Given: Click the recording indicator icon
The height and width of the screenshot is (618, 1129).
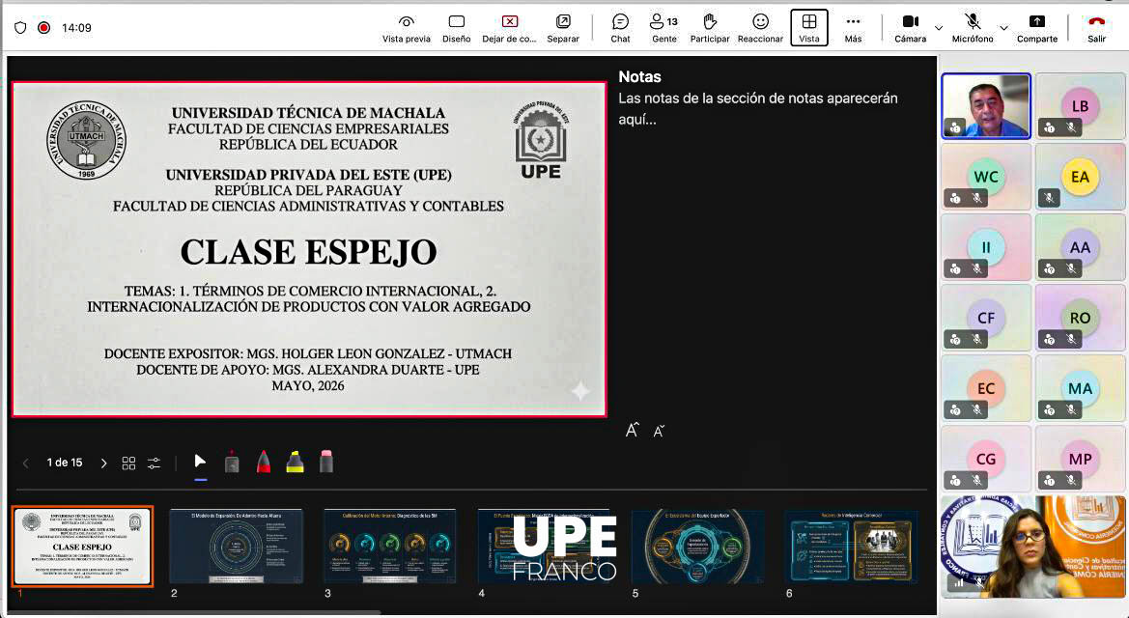Looking at the screenshot, I should pyautogui.click(x=43, y=27).
